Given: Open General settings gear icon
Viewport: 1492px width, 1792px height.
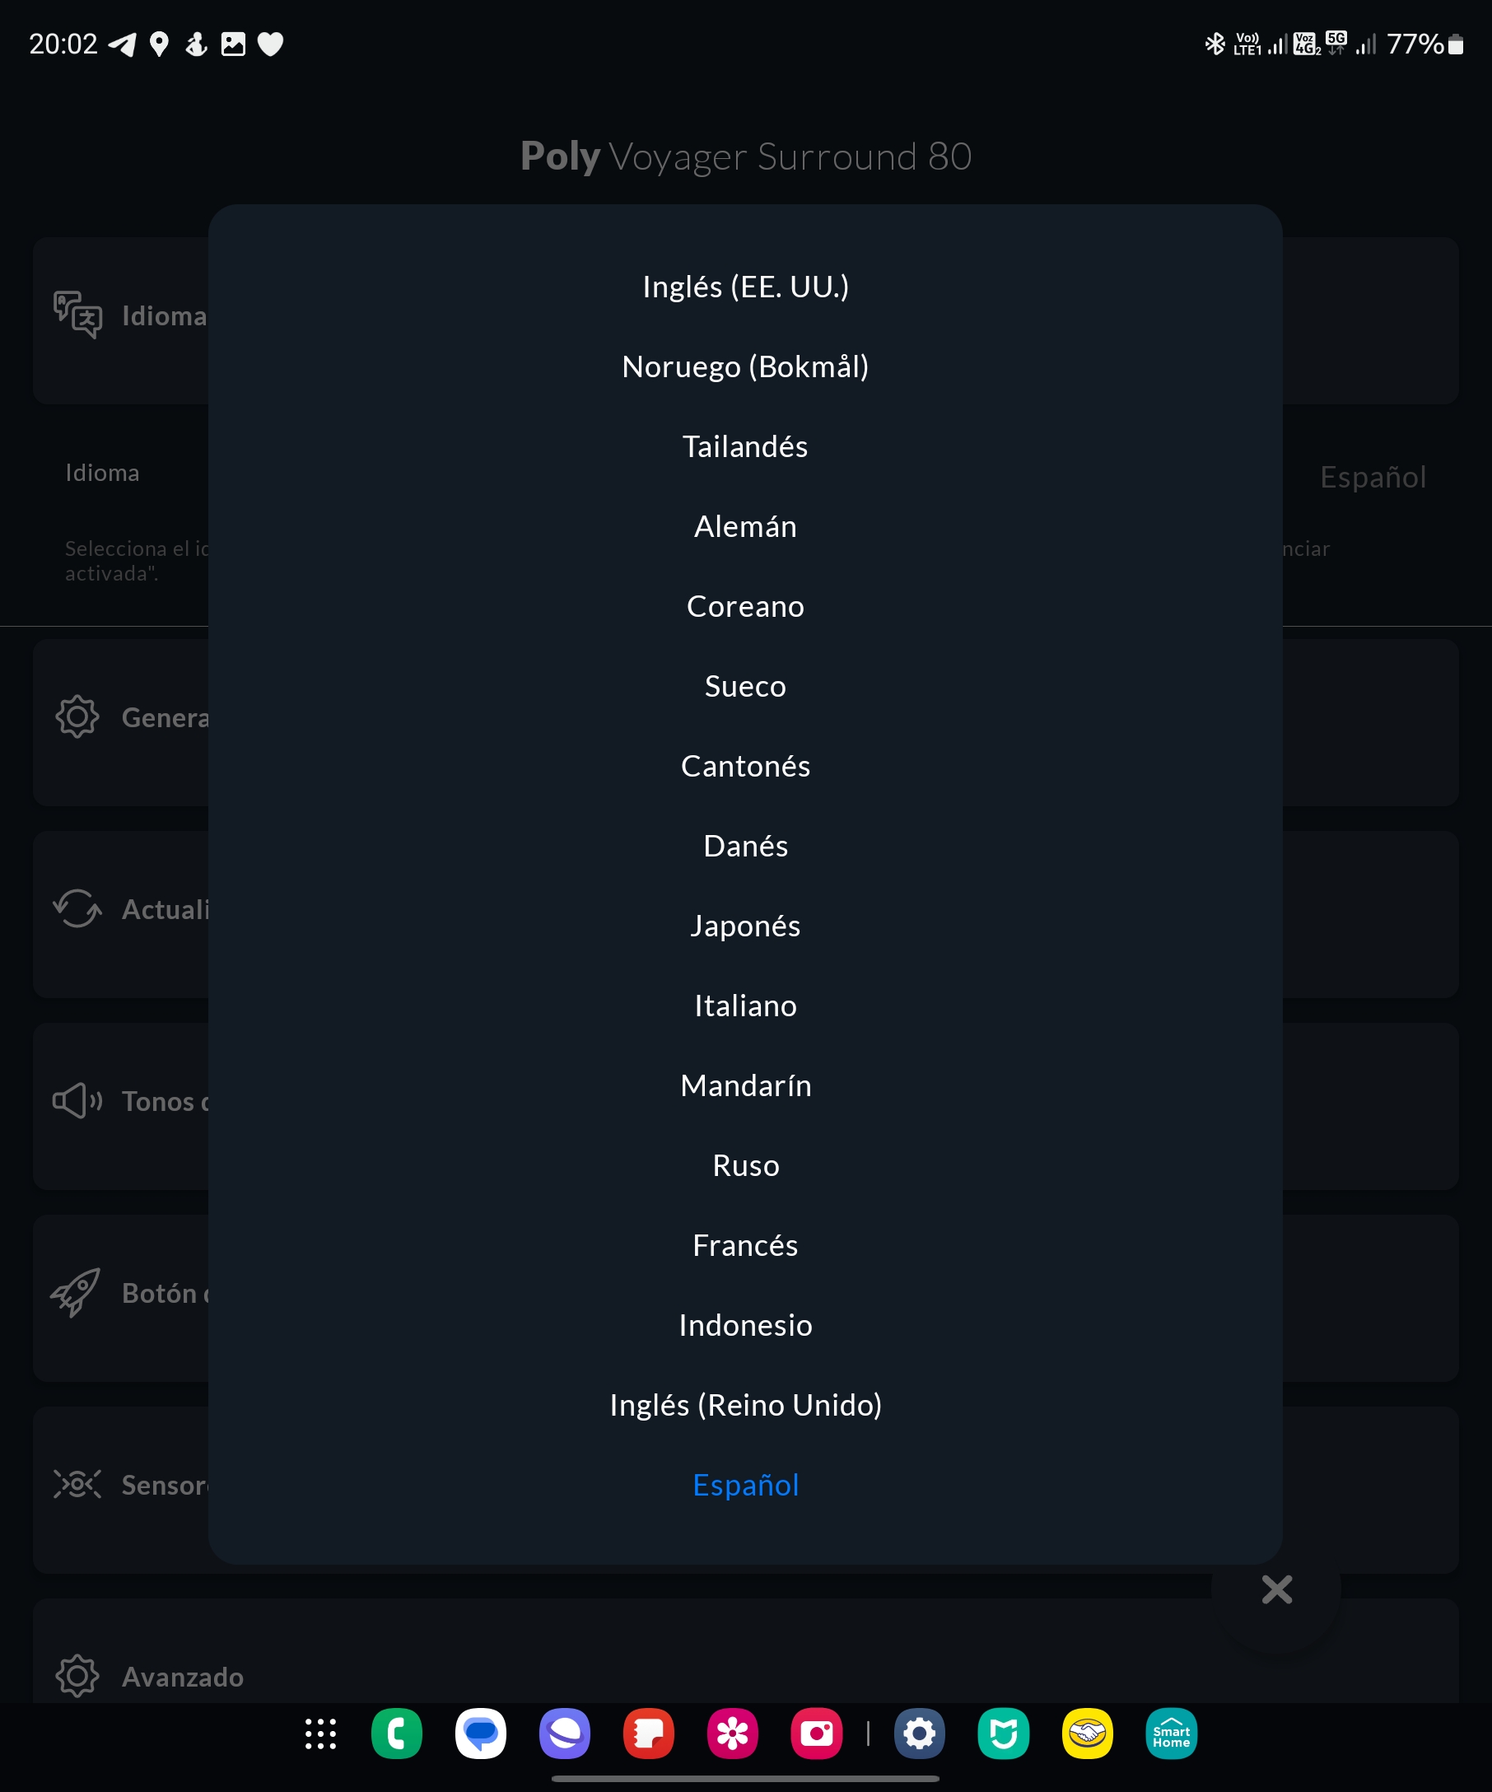Looking at the screenshot, I should click(77, 716).
